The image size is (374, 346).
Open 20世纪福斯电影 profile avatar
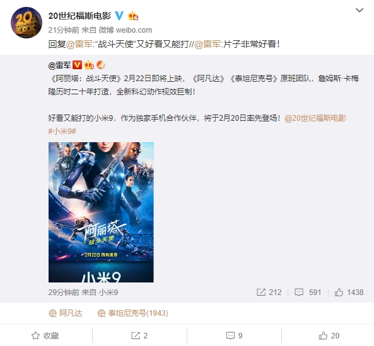[26, 23]
